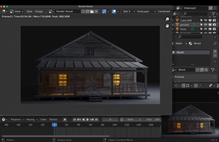The width and height of the screenshot is (219, 142).
Task: Open the Image menu in render header
Action: [39, 12]
